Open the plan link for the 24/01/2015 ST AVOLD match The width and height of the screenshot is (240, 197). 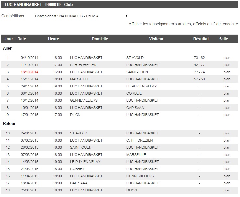pos(227,133)
